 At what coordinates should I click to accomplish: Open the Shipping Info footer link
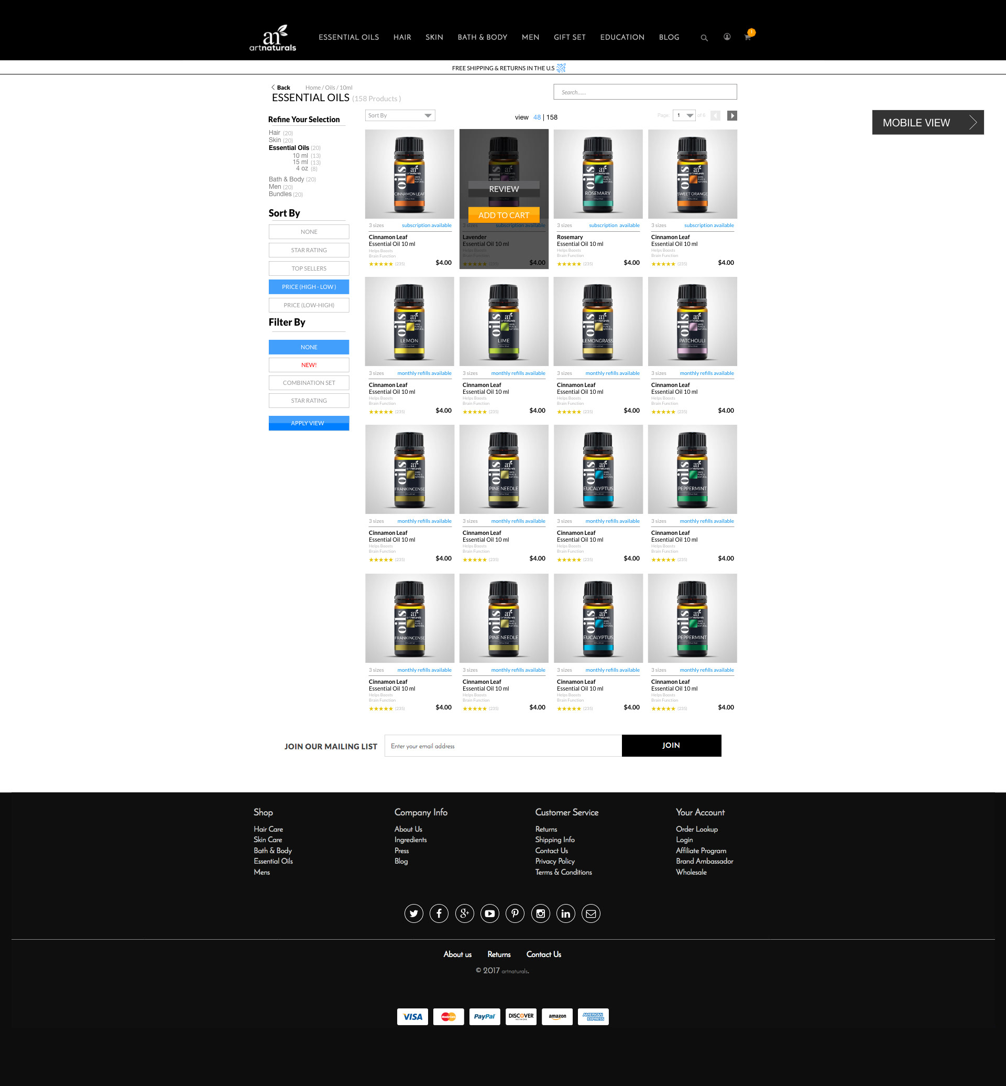(x=555, y=840)
